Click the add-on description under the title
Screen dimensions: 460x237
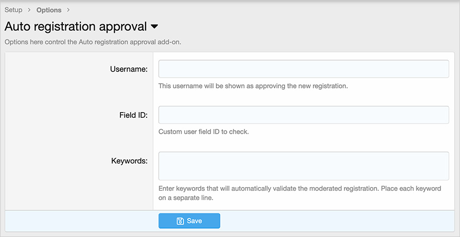tap(93, 42)
